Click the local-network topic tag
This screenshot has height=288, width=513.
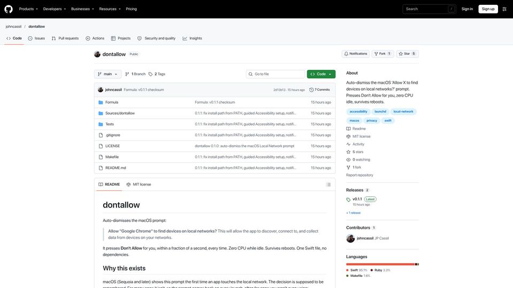[x=403, y=111]
